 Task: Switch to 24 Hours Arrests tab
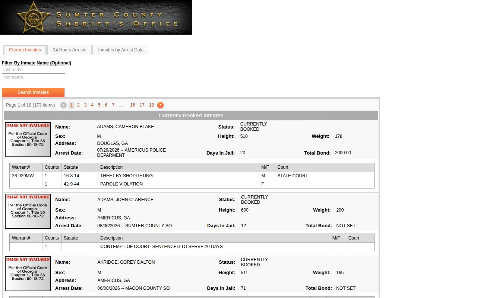click(x=69, y=50)
